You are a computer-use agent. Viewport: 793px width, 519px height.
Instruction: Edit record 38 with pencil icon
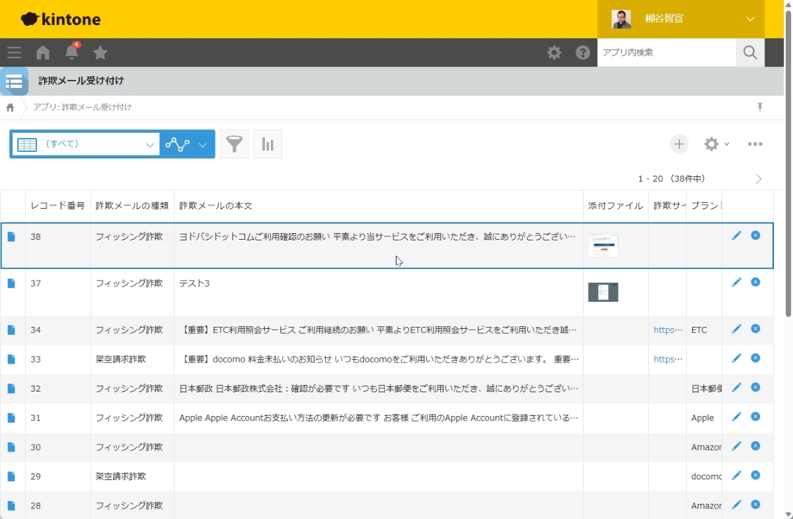[x=736, y=236]
